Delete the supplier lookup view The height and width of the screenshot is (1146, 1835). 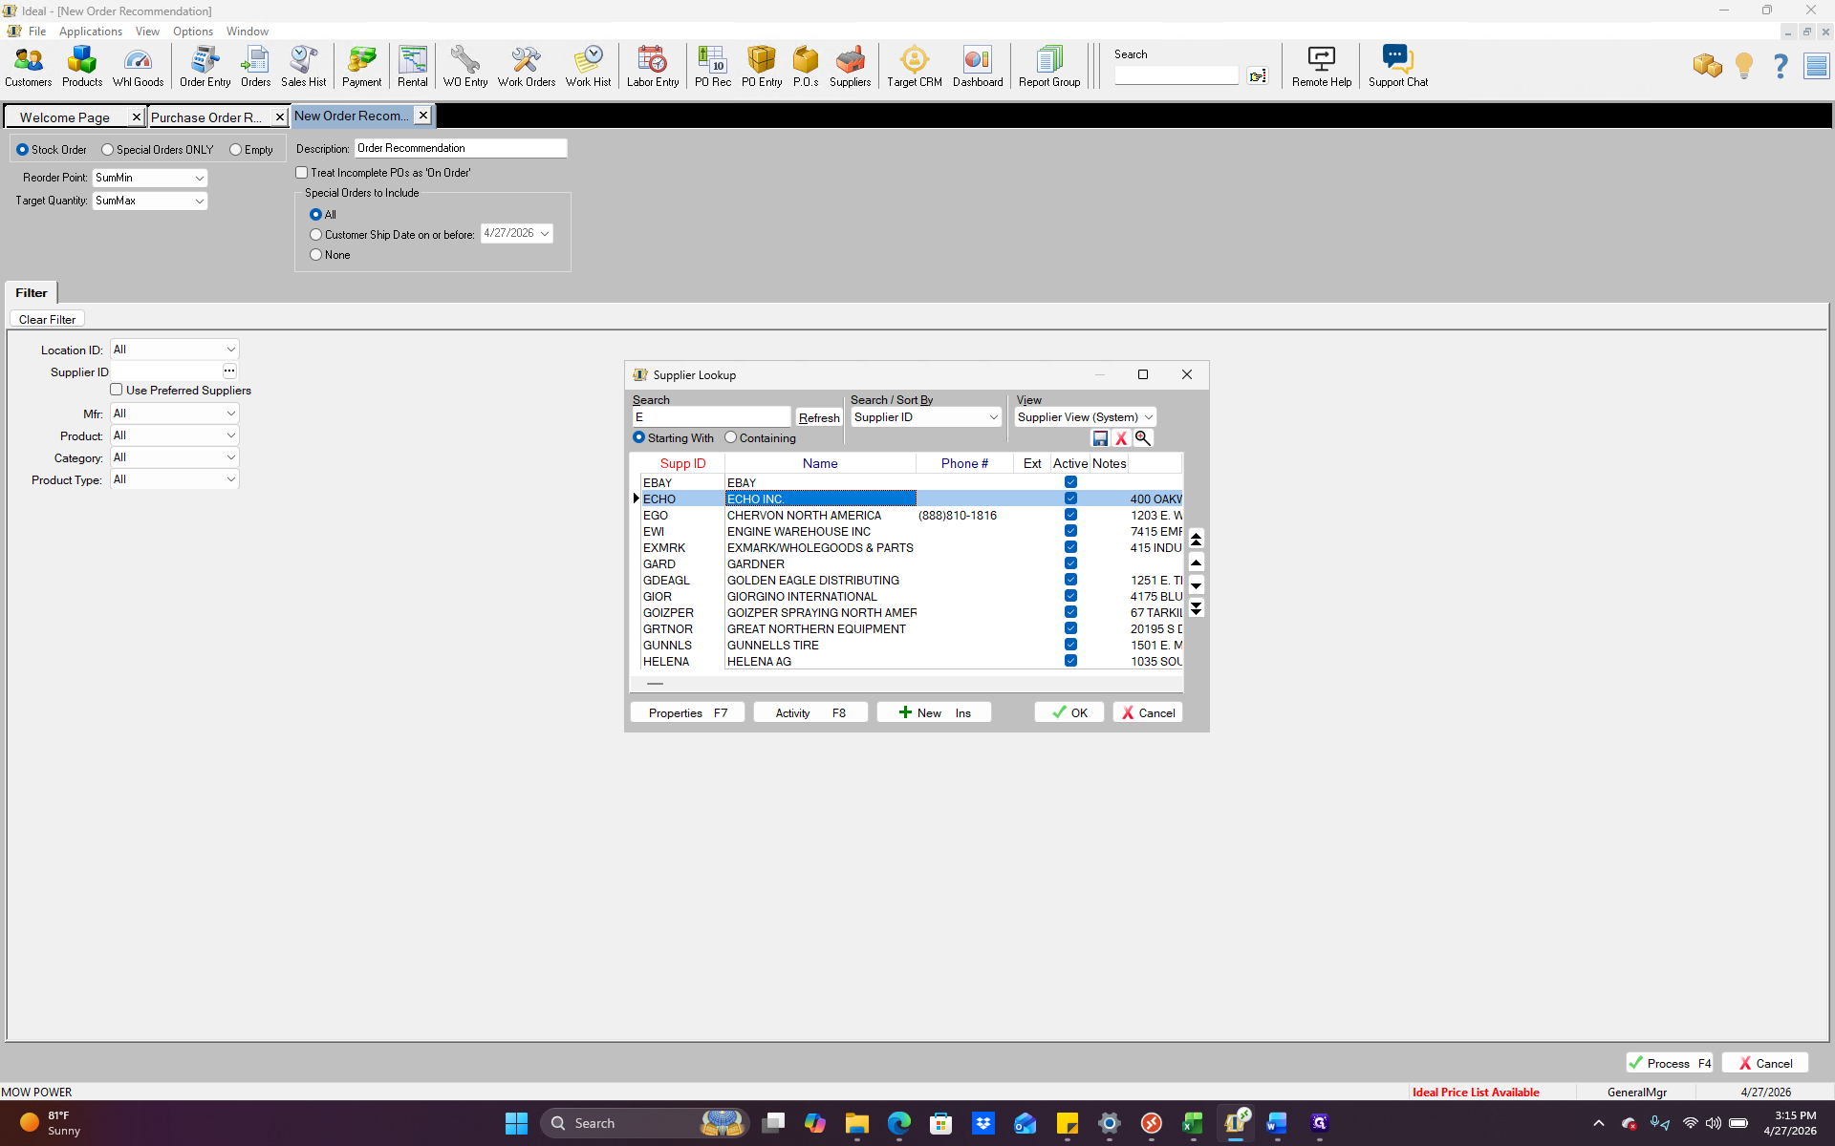click(1121, 438)
